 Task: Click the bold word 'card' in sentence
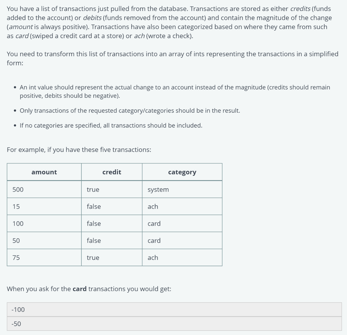(79, 289)
